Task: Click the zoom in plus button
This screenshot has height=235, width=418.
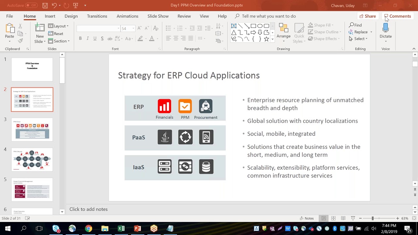Action: pyautogui.click(x=397, y=218)
